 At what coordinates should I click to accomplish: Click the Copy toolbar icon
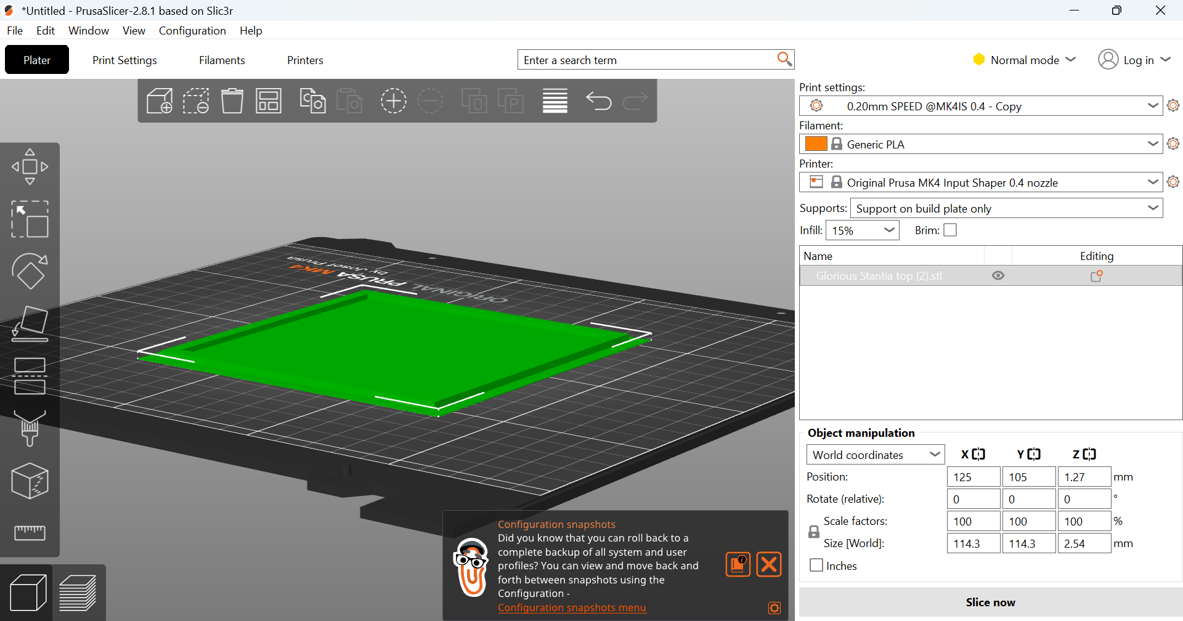(313, 100)
